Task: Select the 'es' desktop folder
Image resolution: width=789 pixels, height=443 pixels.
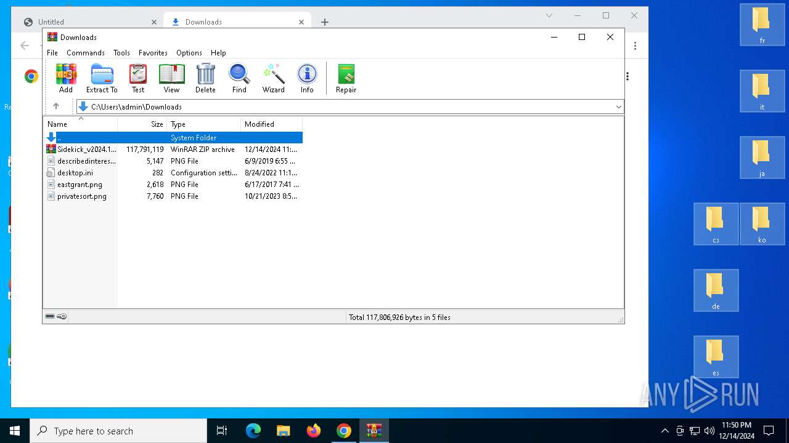Action: pos(716,357)
